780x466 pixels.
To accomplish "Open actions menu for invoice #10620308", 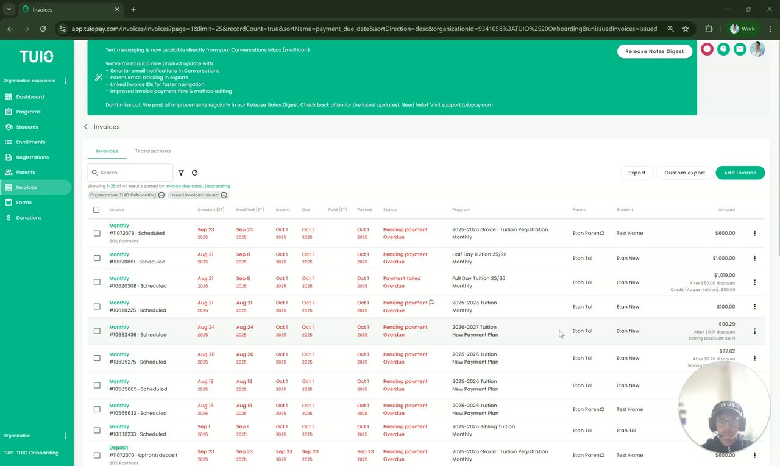I will tap(754, 282).
